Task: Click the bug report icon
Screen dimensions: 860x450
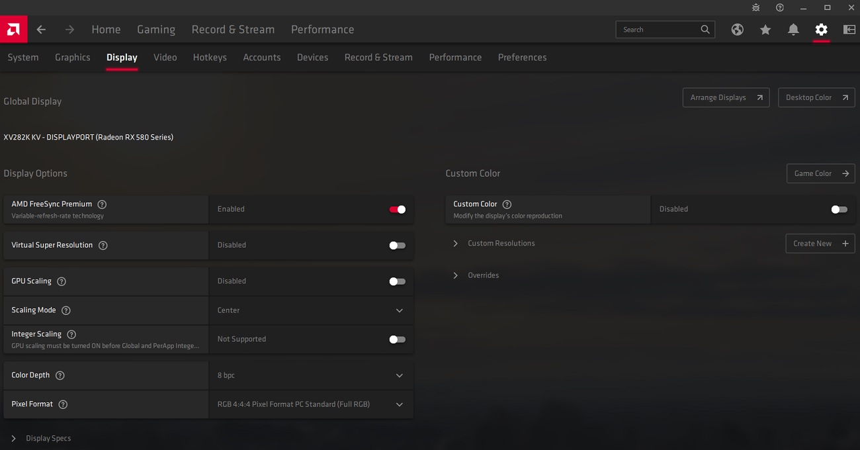Action: click(756, 7)
